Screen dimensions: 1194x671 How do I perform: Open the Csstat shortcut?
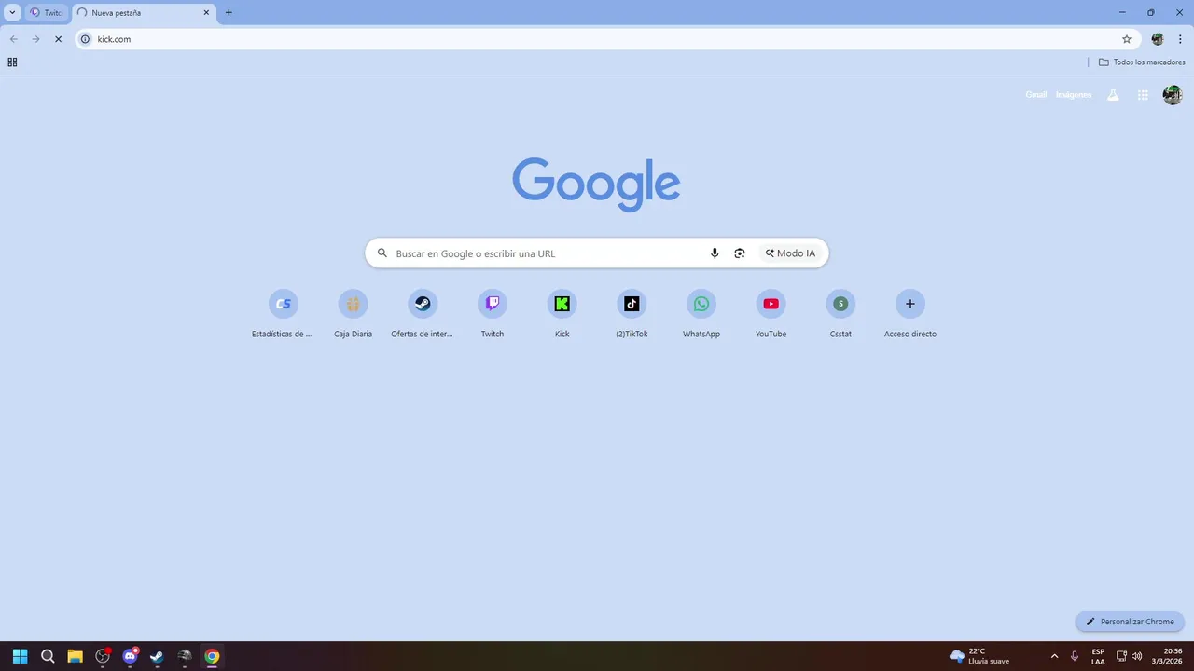(840, 314)
